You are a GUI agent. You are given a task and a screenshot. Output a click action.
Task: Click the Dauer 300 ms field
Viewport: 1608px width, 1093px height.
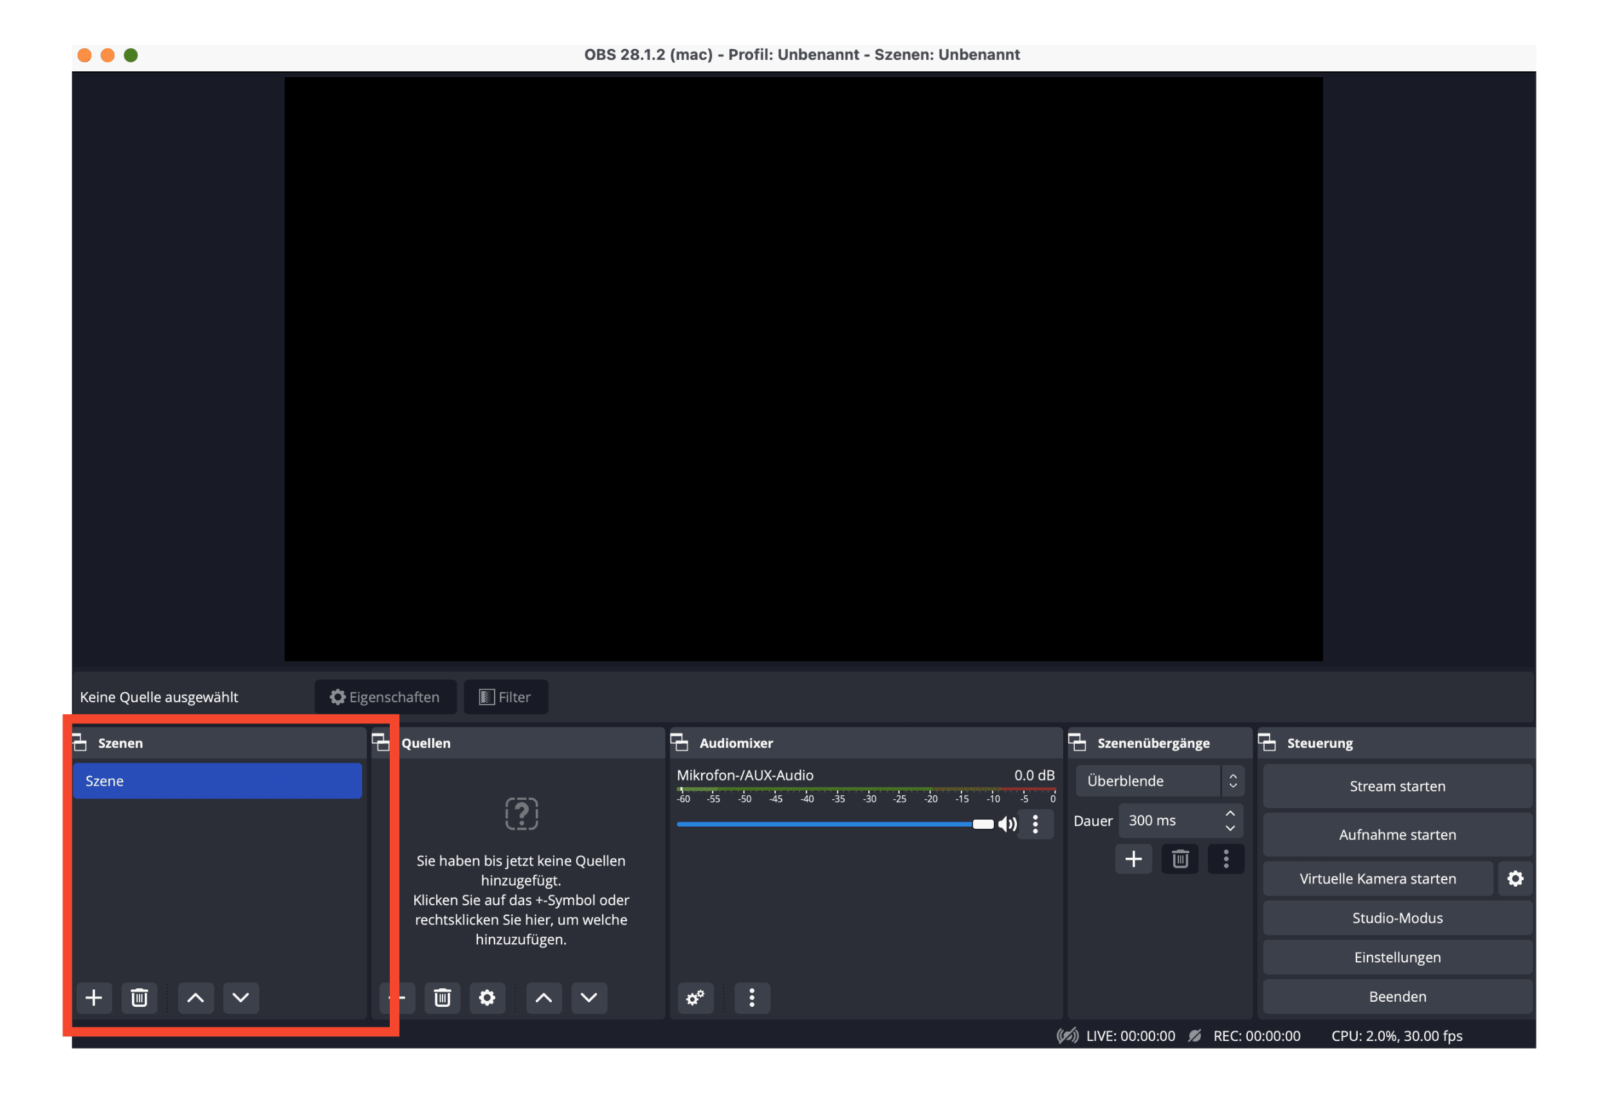click(x=1180, y=820)
